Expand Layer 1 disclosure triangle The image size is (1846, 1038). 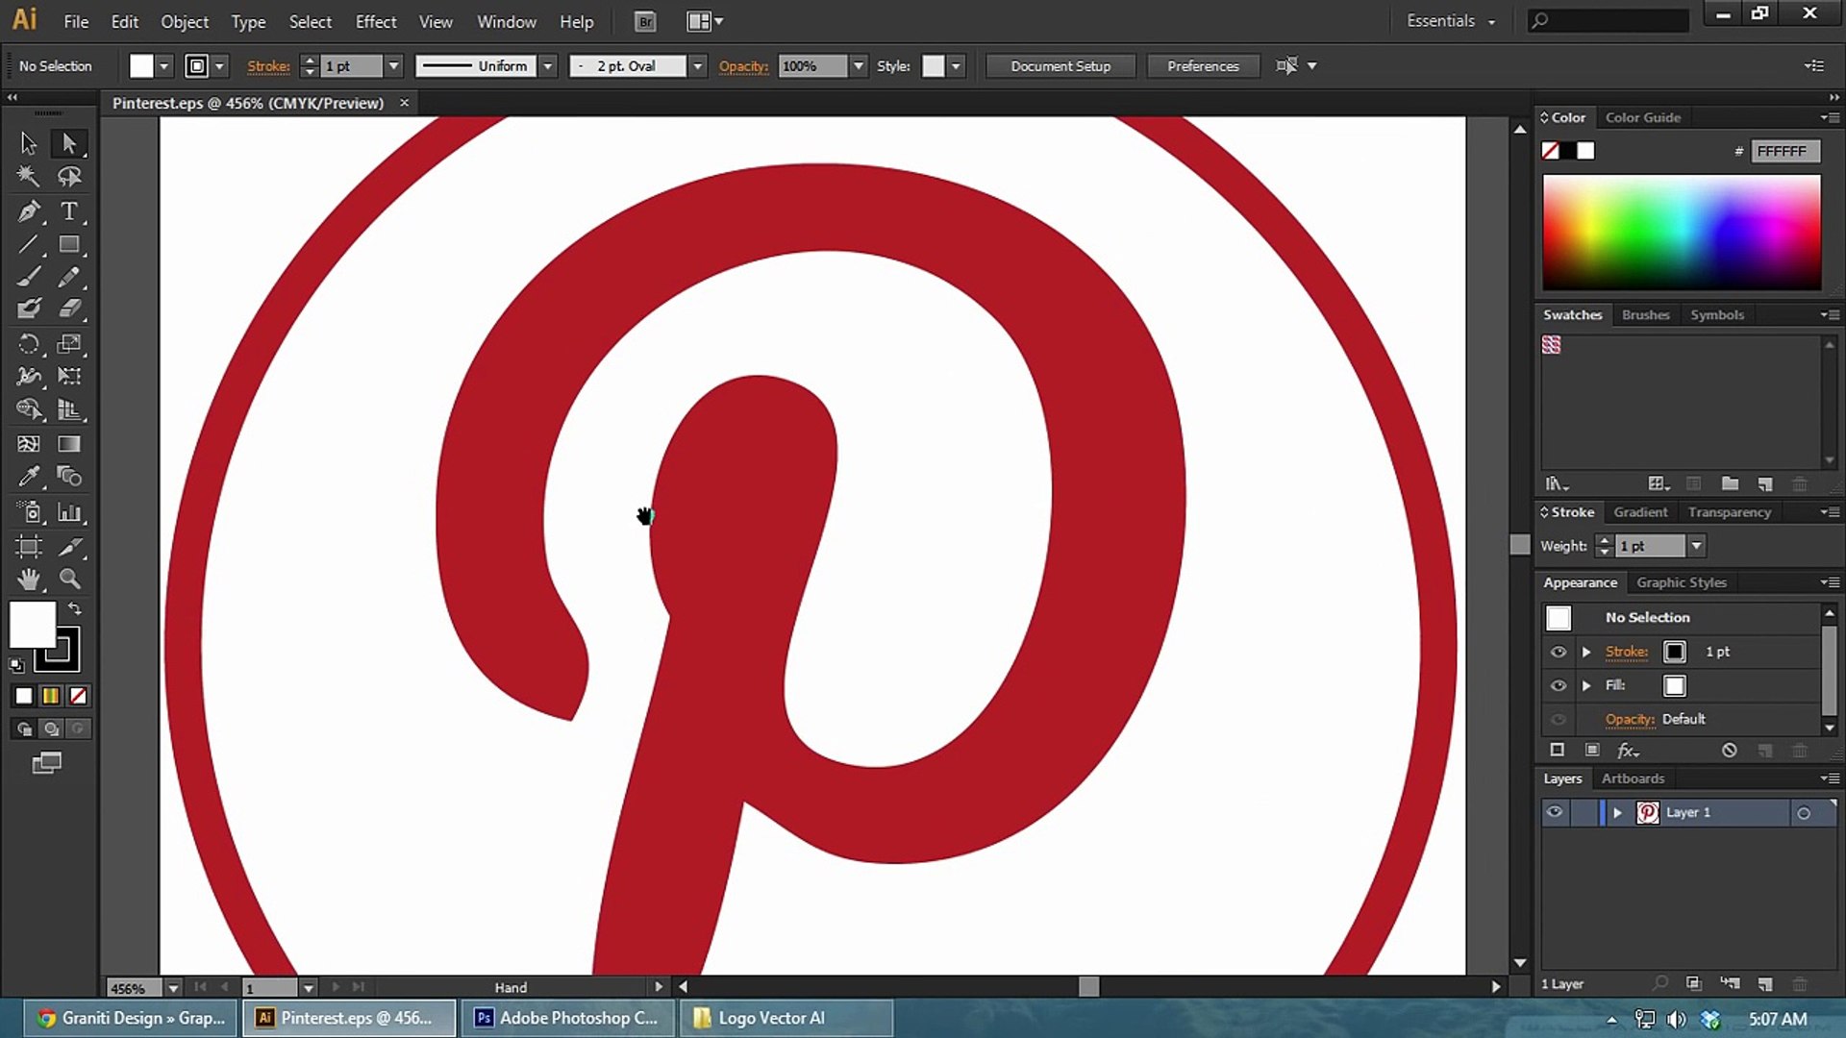click(x=1617, y=813)
